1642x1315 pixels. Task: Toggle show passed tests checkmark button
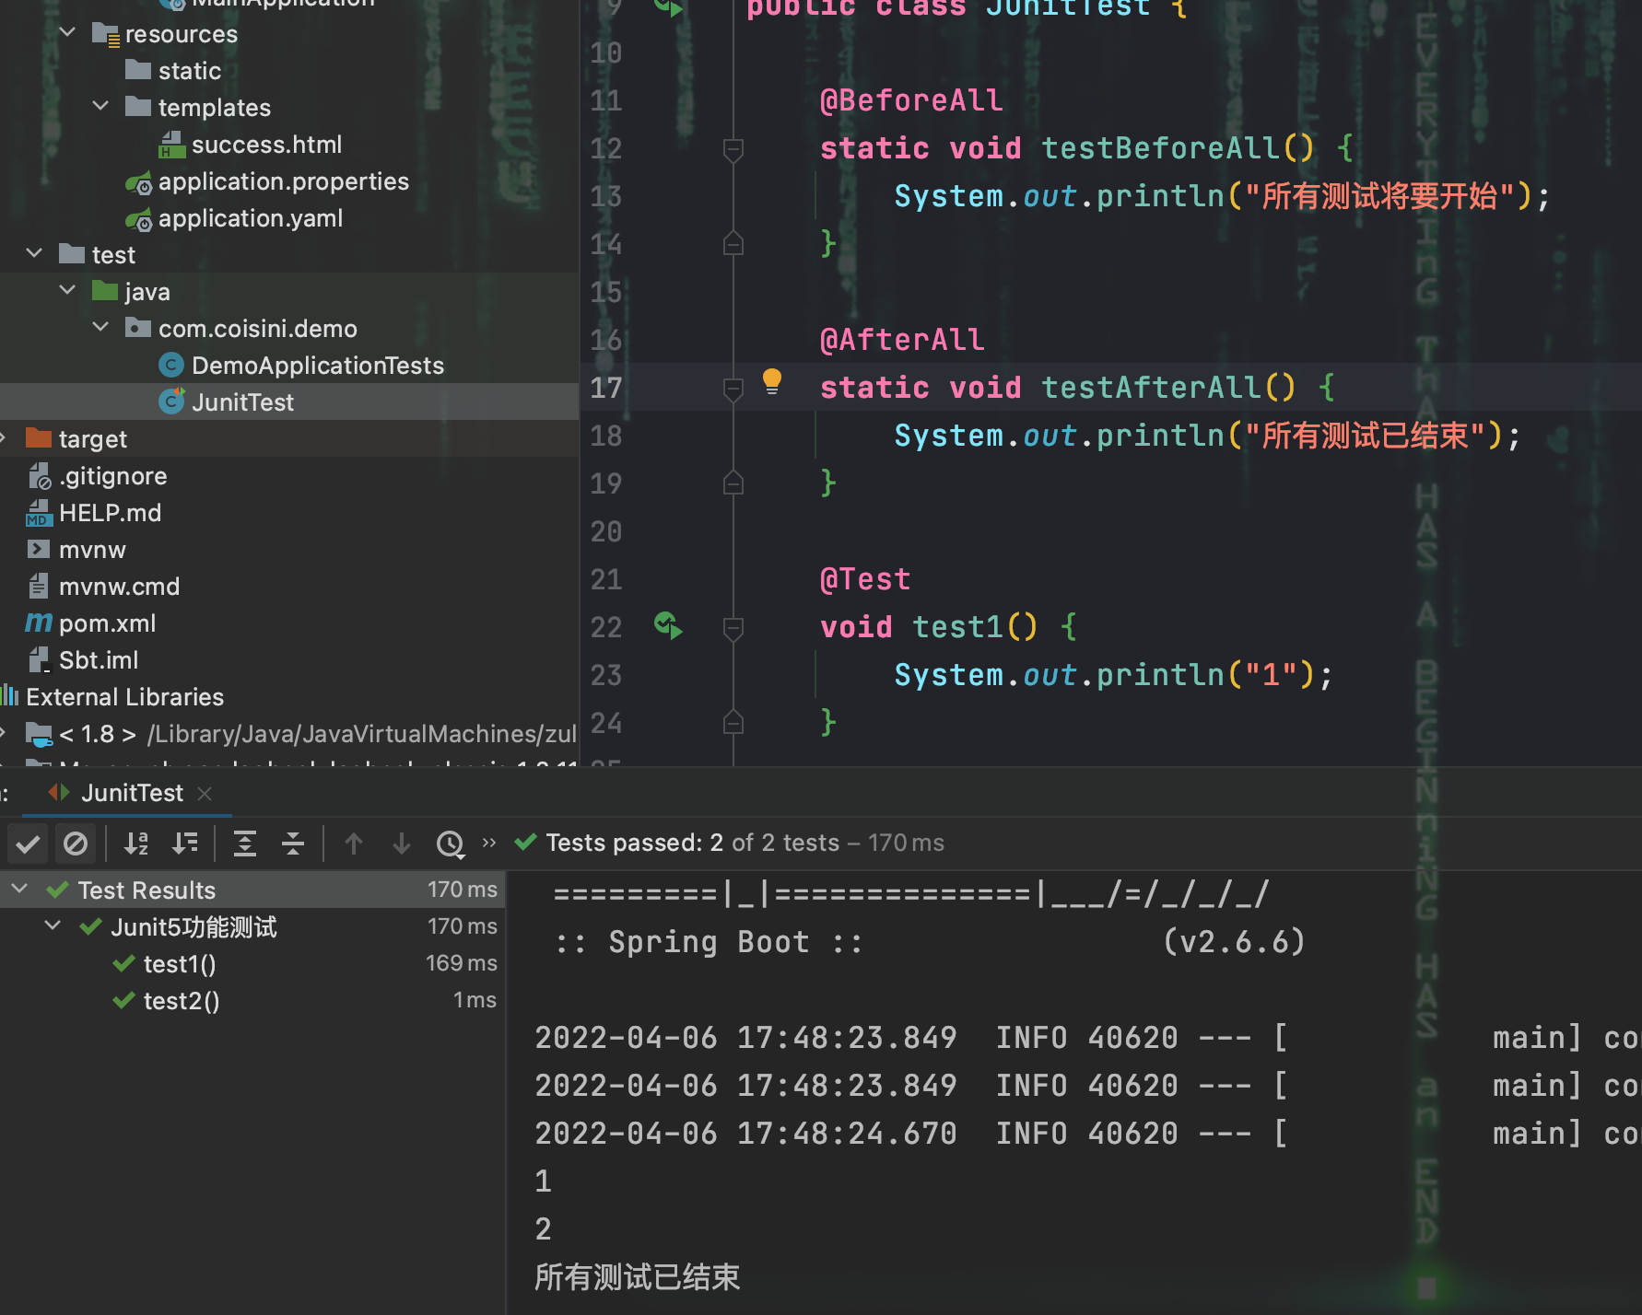(x=29, y=844)
